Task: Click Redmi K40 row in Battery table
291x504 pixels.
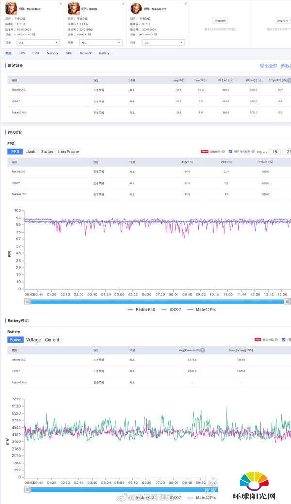Action: 149,360
